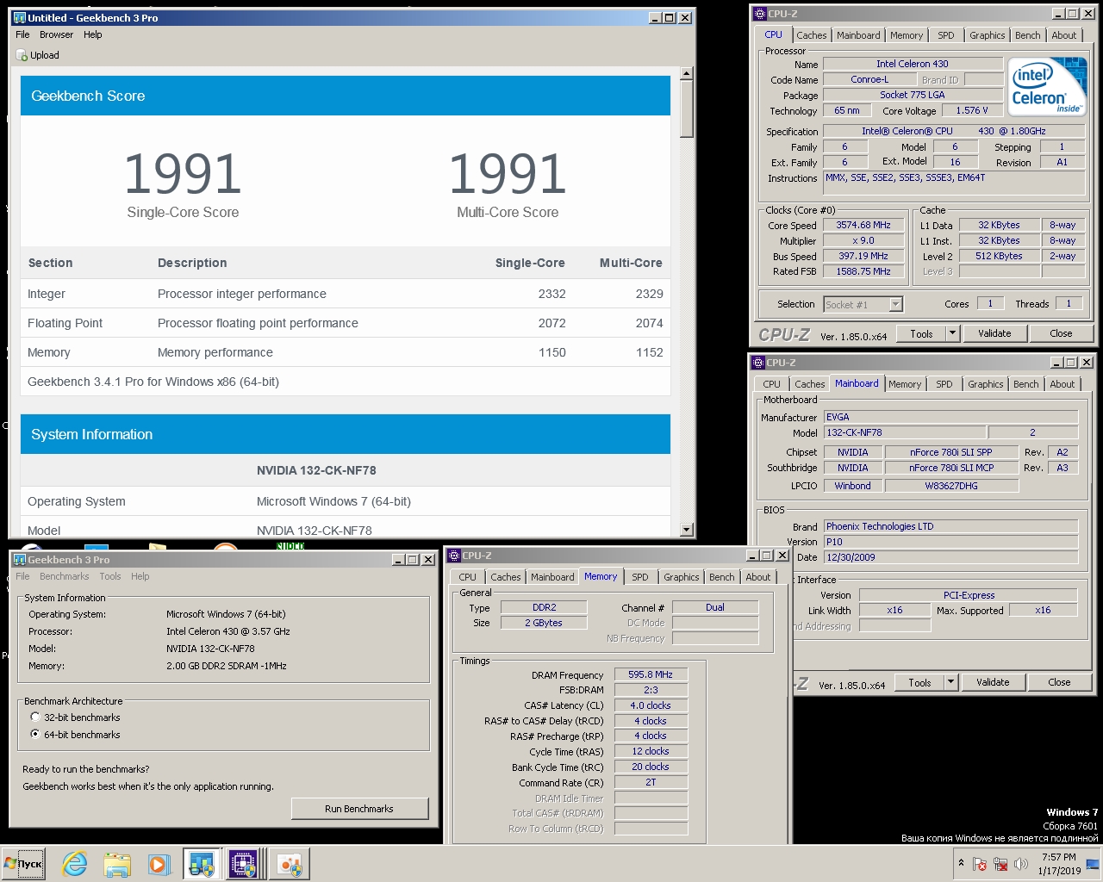The image size is (1103, 882).
Task: Click Close button in Mainboard CPU-Z window
Action: [x=1059, y=682]
